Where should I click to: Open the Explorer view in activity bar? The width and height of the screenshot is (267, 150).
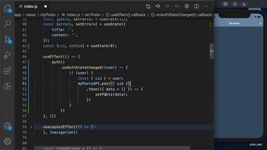[8, 8]
